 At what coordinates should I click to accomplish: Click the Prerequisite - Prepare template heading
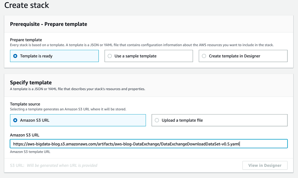pyautogui.click(x=48, y=24)
